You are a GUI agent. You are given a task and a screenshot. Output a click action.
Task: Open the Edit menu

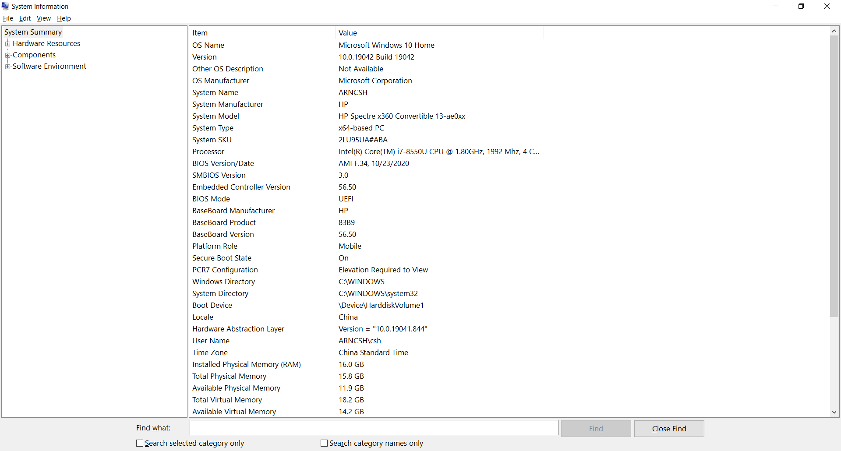(25, 18)
